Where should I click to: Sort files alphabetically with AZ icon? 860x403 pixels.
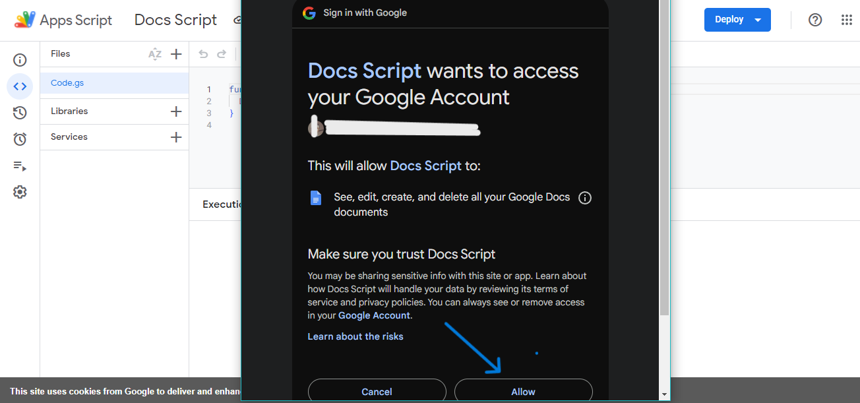(x=155, y=54)
